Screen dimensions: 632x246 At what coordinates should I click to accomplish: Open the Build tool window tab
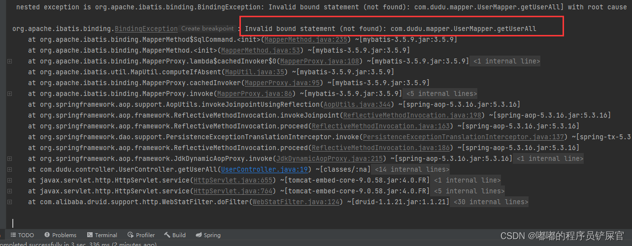tap(175, 235)
